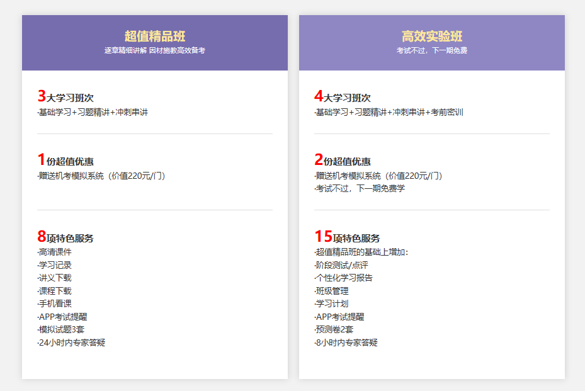Click 赠送机考模拟系统（价值220元/门）on left card
The image size is (585, 391).
[x=99, y=177]
